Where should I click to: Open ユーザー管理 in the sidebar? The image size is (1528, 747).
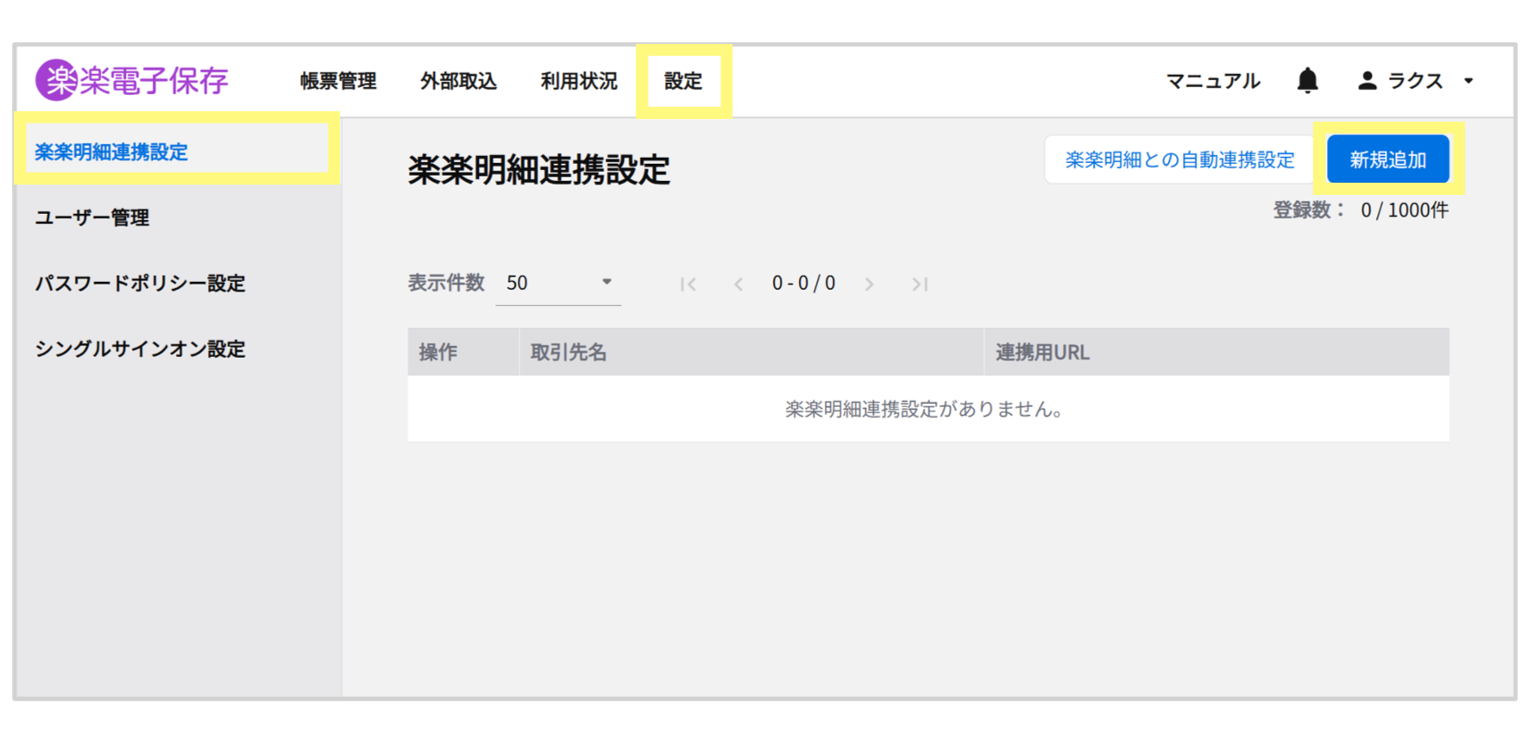click(x=92, y=217)
